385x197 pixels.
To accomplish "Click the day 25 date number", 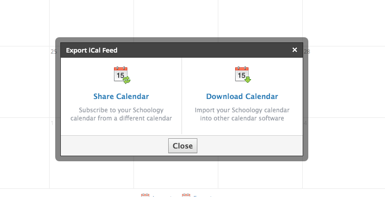I will coord(54,52).
